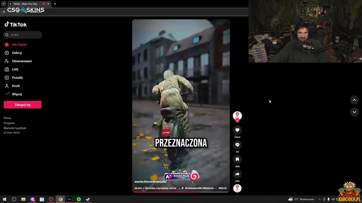This screenshot has width=362, height=203.
Task: Open the LIVE section
Action: tap(15, 69)
